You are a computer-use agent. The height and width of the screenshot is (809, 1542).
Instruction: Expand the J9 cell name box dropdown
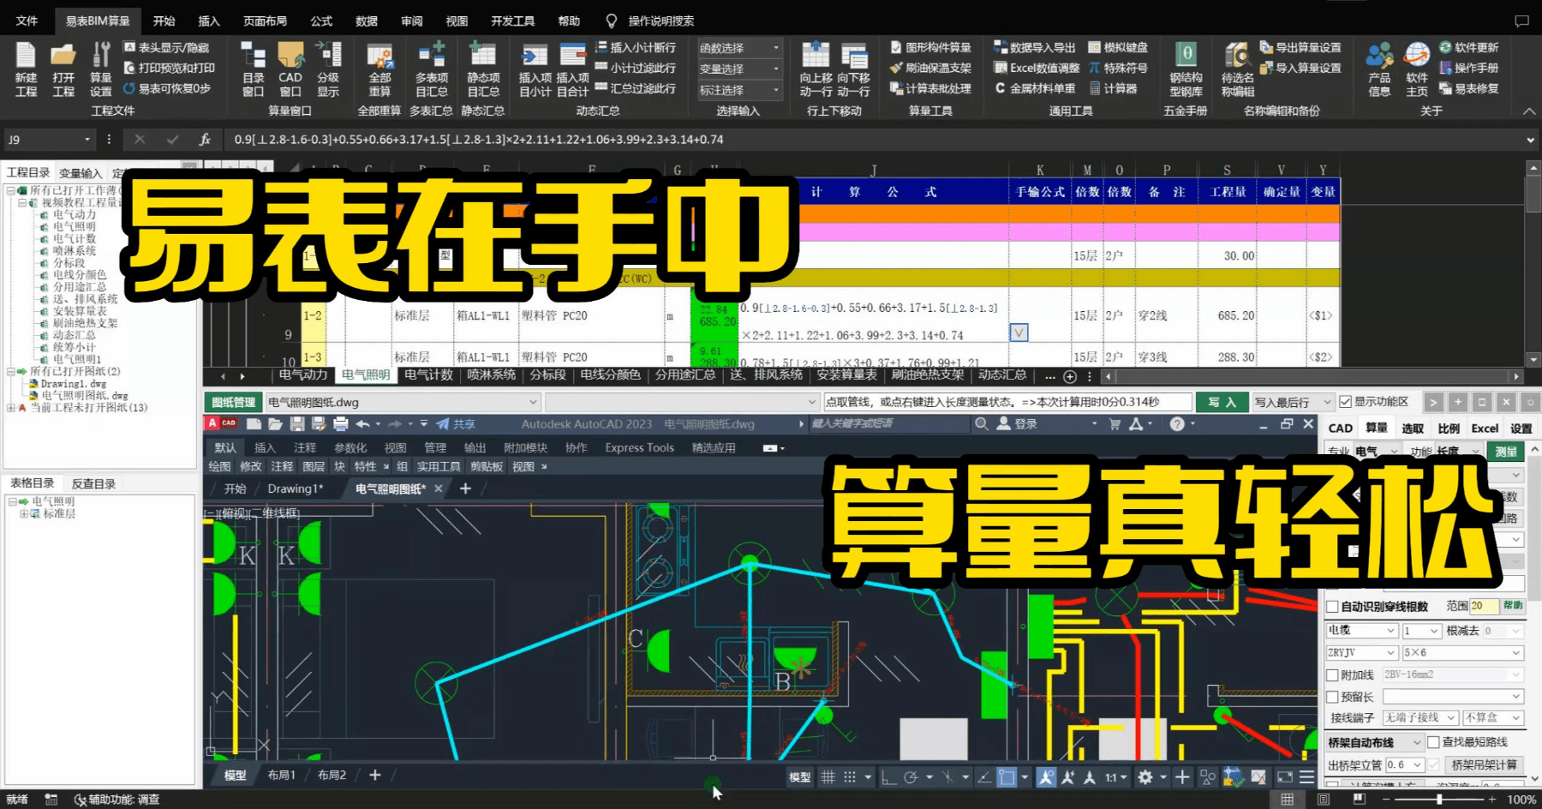point(87,140)
